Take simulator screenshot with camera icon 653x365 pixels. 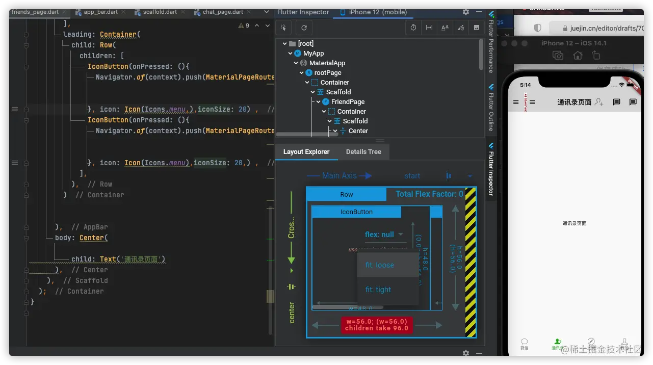pyautogui.click(x=558, y=56)
